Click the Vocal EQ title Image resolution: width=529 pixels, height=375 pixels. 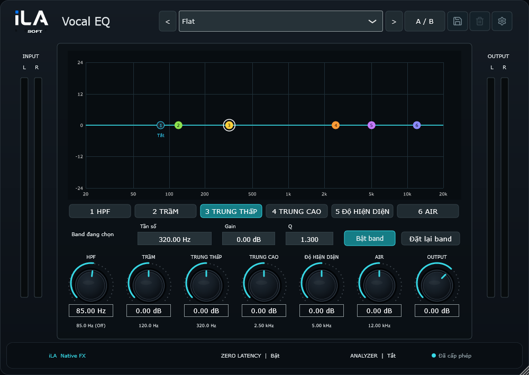86,22
